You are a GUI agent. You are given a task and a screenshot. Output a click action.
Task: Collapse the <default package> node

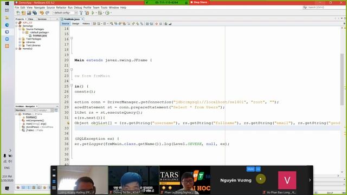(x=23, y=32)
